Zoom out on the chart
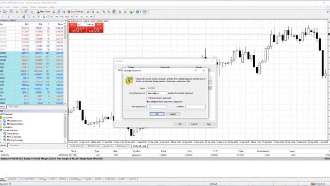This screenshot has height=186, width=330. (109, 12)
